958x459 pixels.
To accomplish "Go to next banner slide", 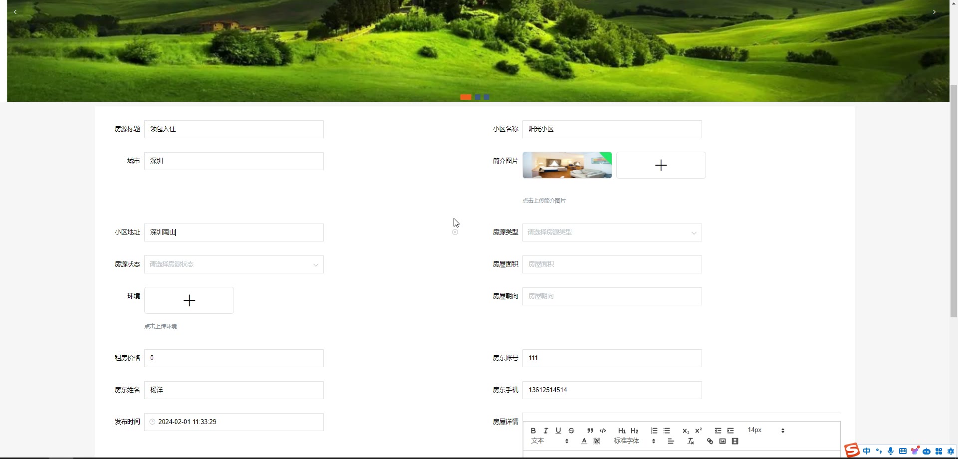I will click(934, 12).
